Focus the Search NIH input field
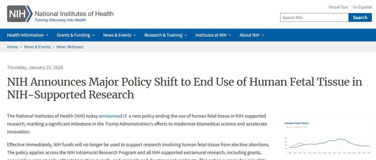 [314, 18]
